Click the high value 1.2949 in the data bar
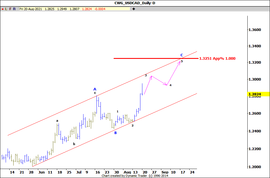Screen dimensions: 270x178 pos(62,9)
